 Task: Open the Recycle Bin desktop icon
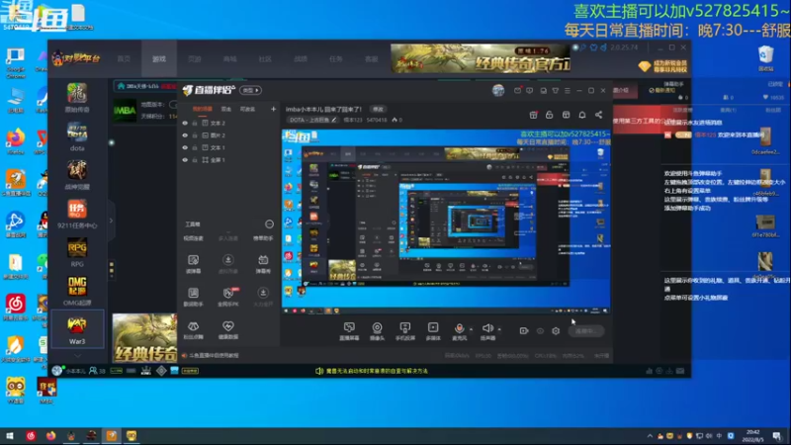tap(765, 58)
